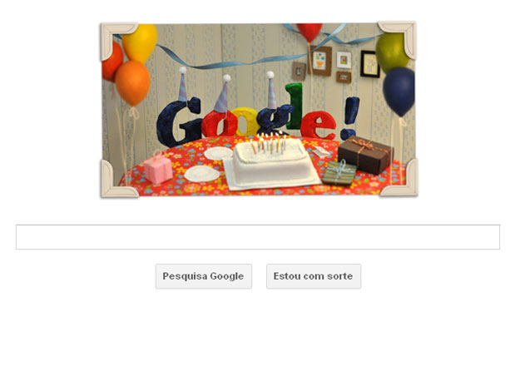Click the red balloon near the ceiling

(309, 32)
